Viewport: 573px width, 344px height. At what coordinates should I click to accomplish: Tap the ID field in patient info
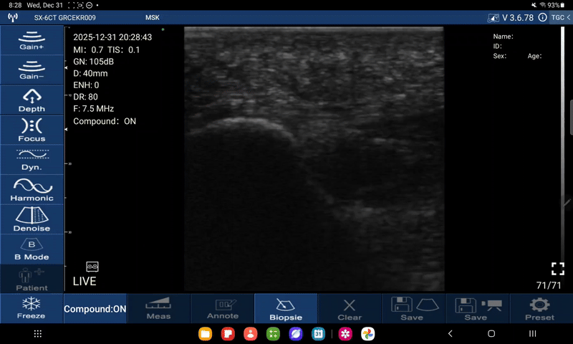(497, 47)
